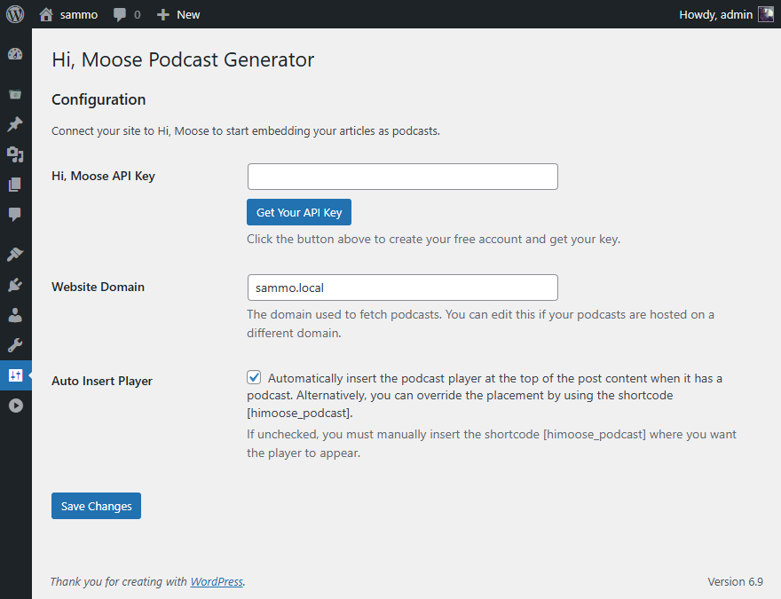Select the highlighted Settings sliders icon
781x599 pixels.
click(15, 374)
